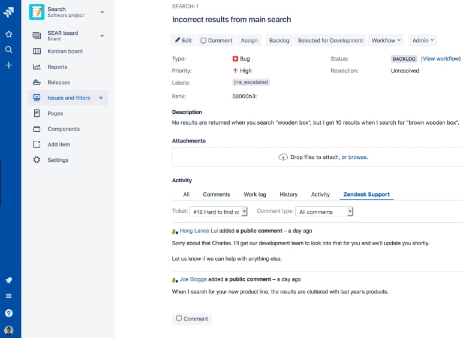Expand the Search project switcher chevron
This screenshot has height=338, width=463.
click(102, 11)
